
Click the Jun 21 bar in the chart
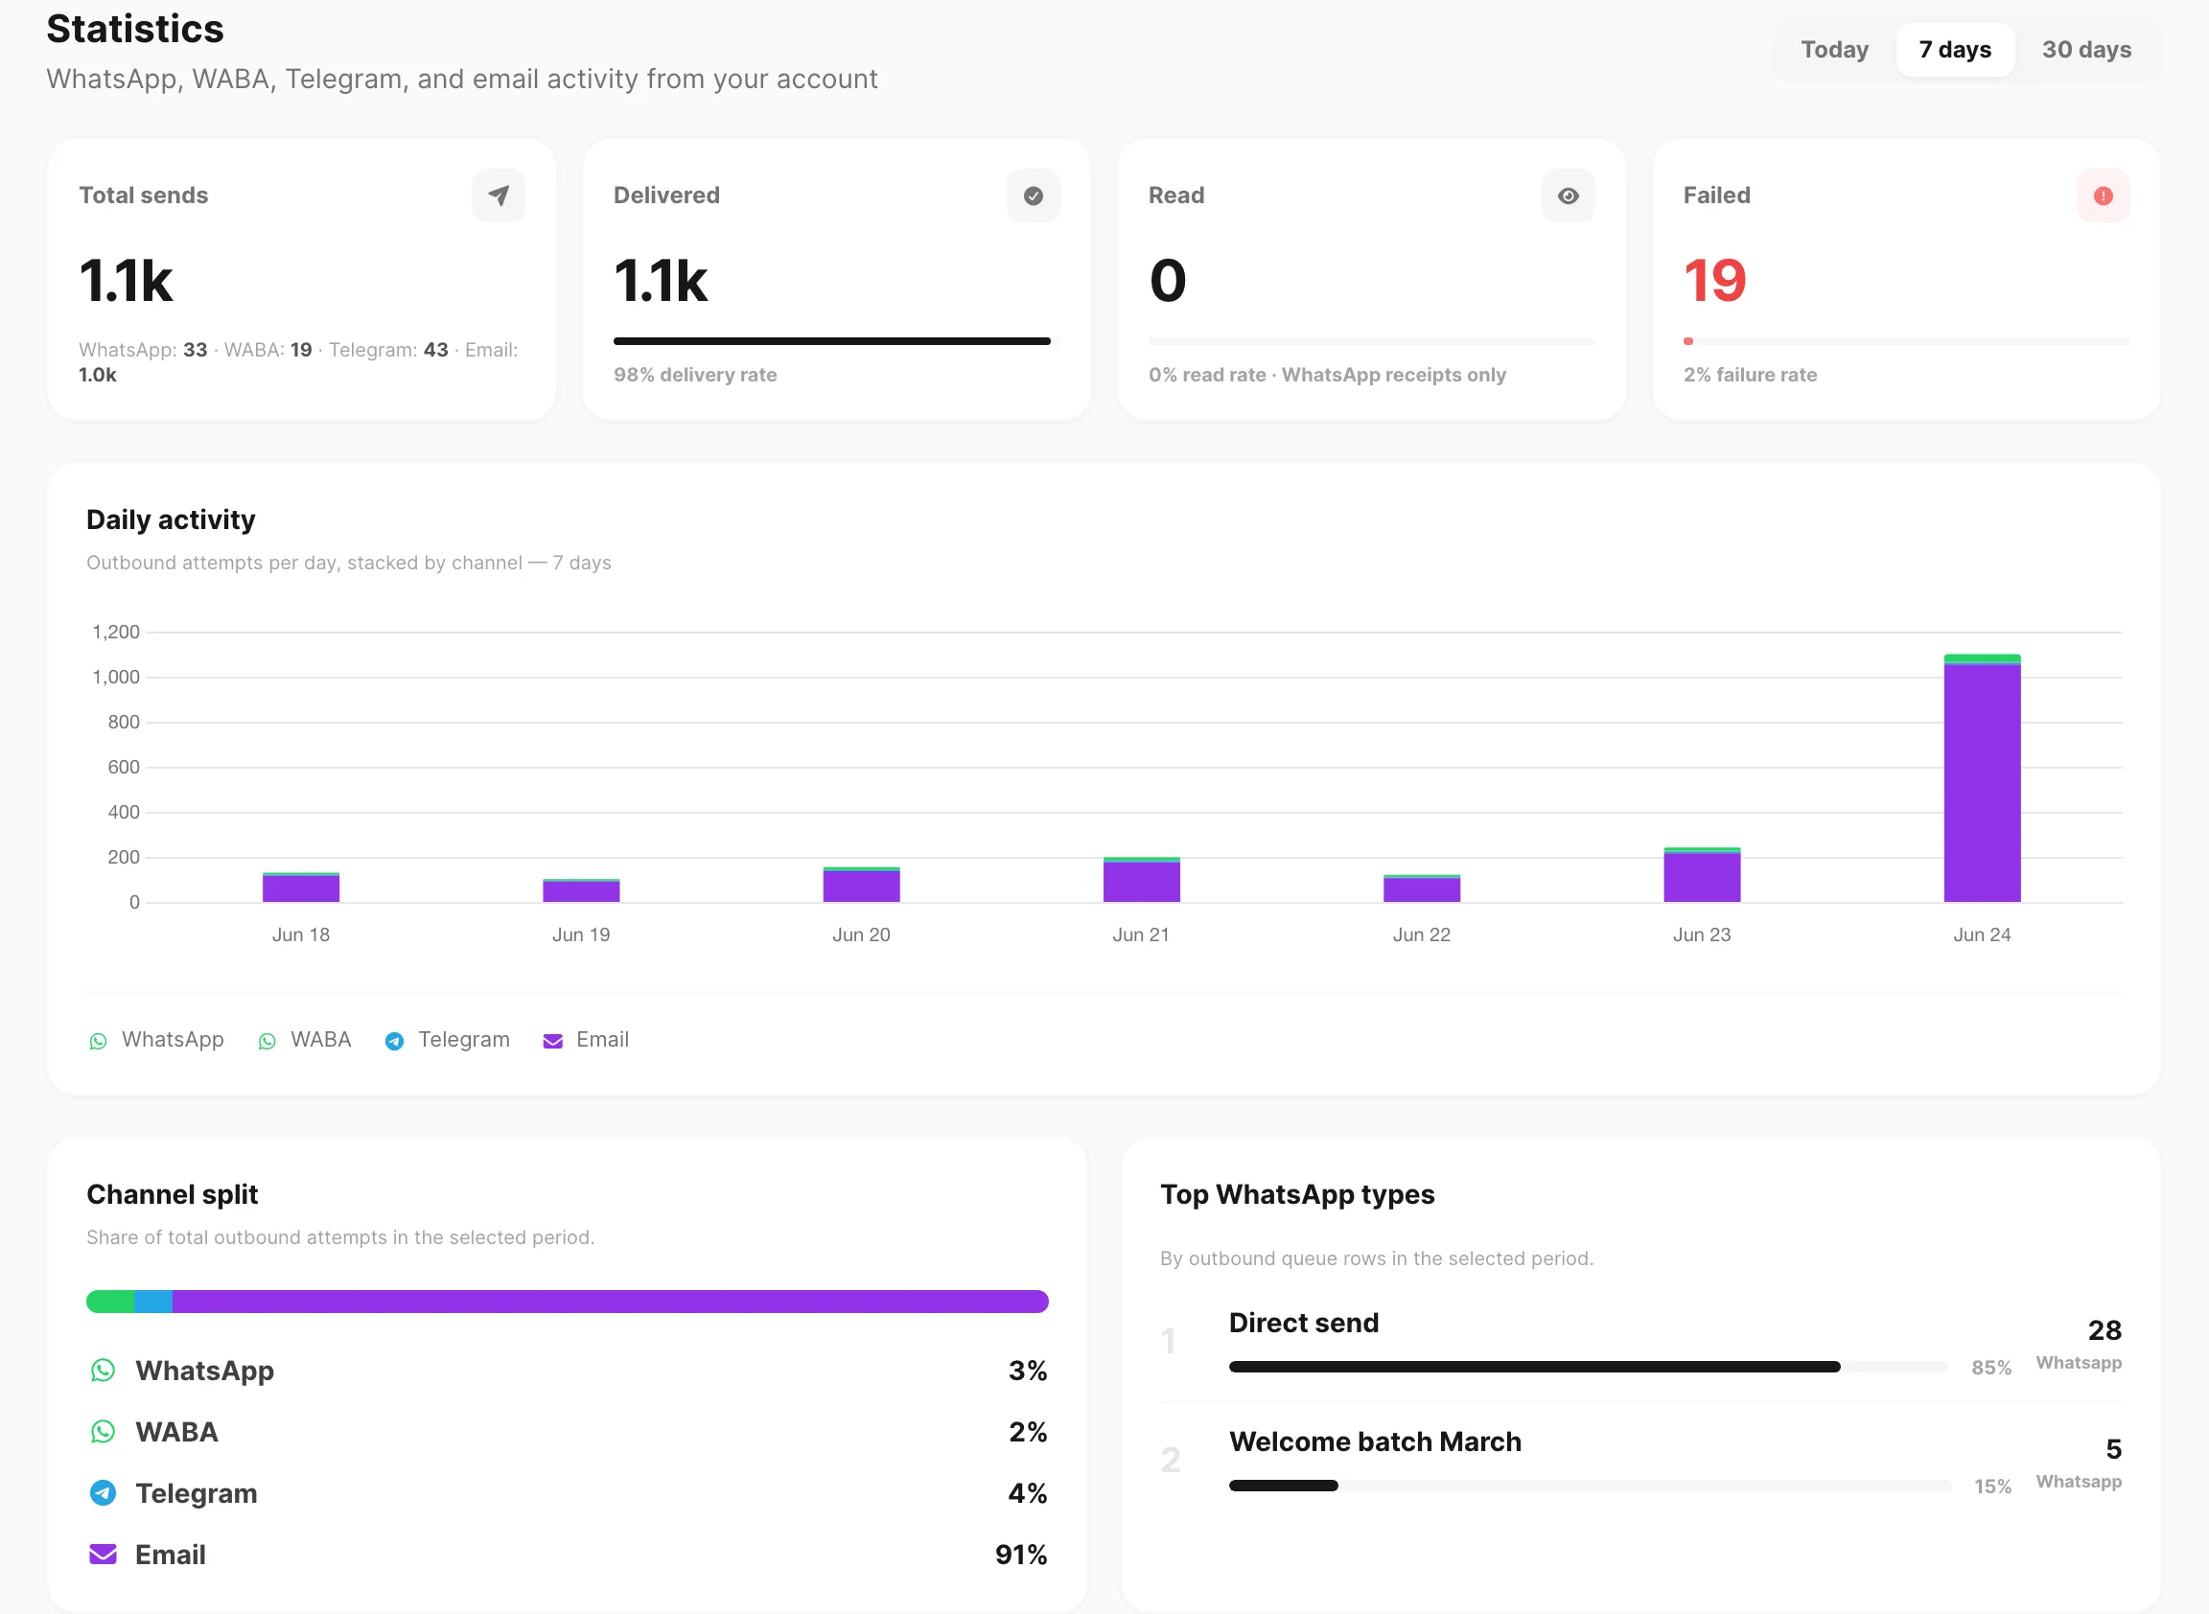click(x=1141, y=879)
